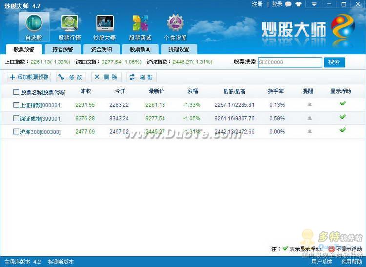Click the 刷新 refresh button

[142, 77]
